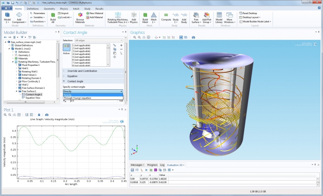
Task: Expand the Global Definitions node
Action: (9, 45)
